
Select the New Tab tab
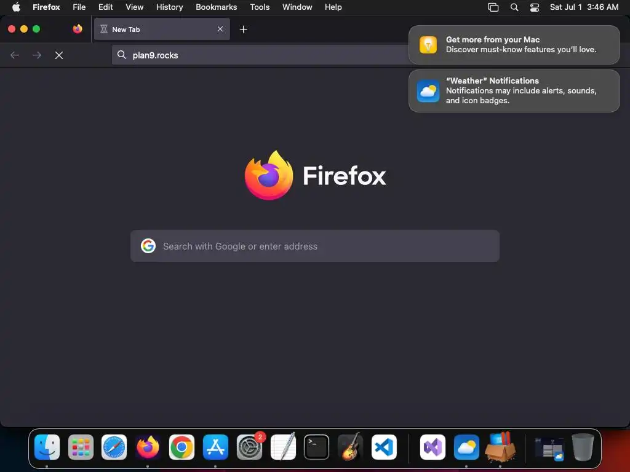pos(162,29)
